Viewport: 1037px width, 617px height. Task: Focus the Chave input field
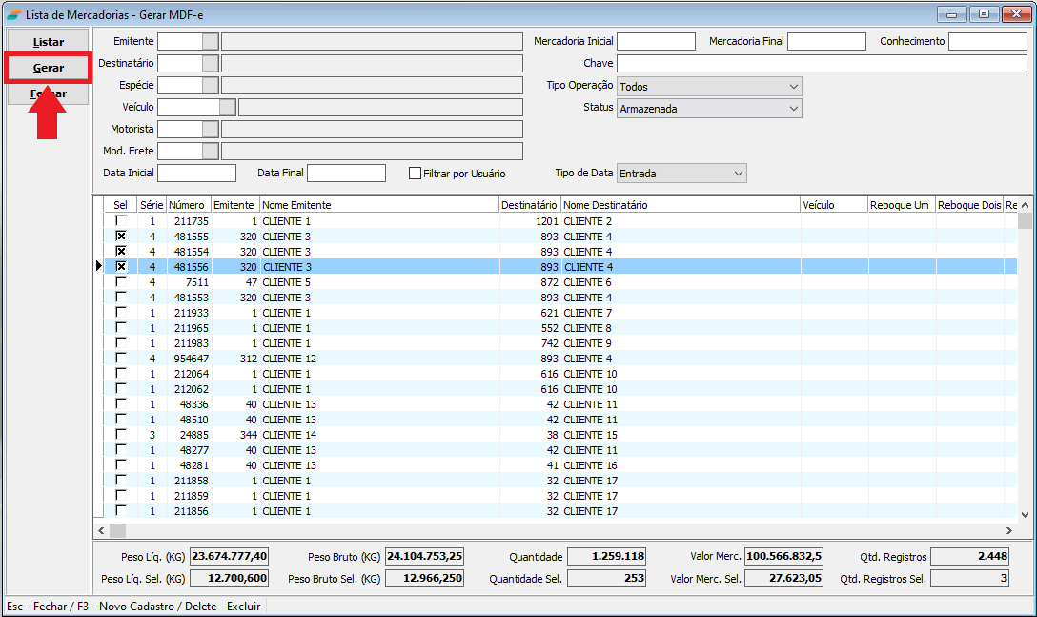tap(822, 64)
